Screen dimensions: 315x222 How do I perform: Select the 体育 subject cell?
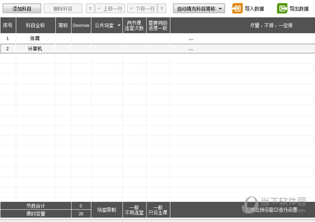tap(36, 38)
